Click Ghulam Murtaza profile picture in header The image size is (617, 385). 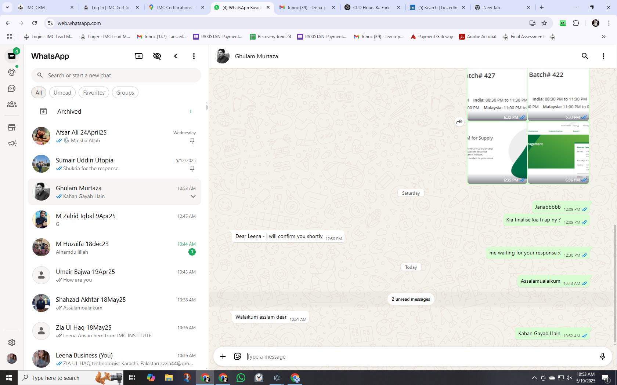pos(222,56)
